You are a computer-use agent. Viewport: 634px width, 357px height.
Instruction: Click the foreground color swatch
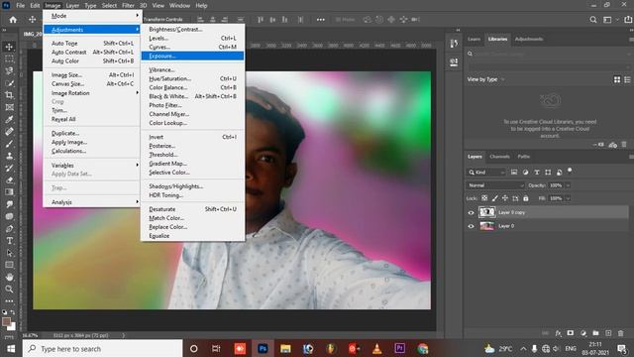pyautogui.click(x=6, y=321)
